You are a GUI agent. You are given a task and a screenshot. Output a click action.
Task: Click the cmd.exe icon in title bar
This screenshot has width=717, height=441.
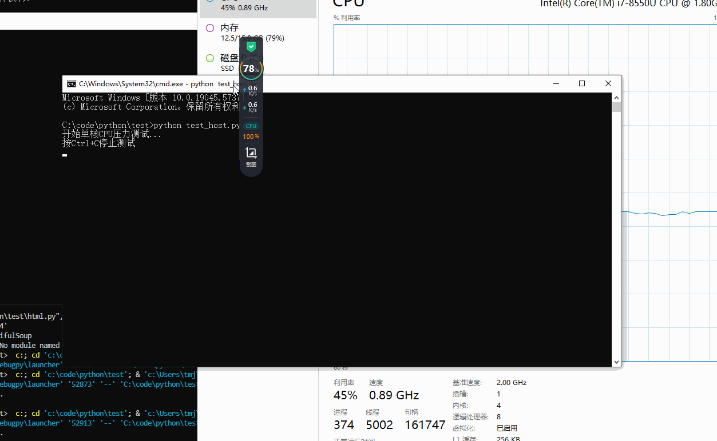point(72,84)
